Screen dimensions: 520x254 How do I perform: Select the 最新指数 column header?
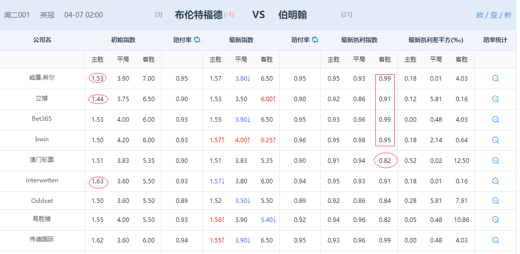pyautogui.click(x=241, y=40)
